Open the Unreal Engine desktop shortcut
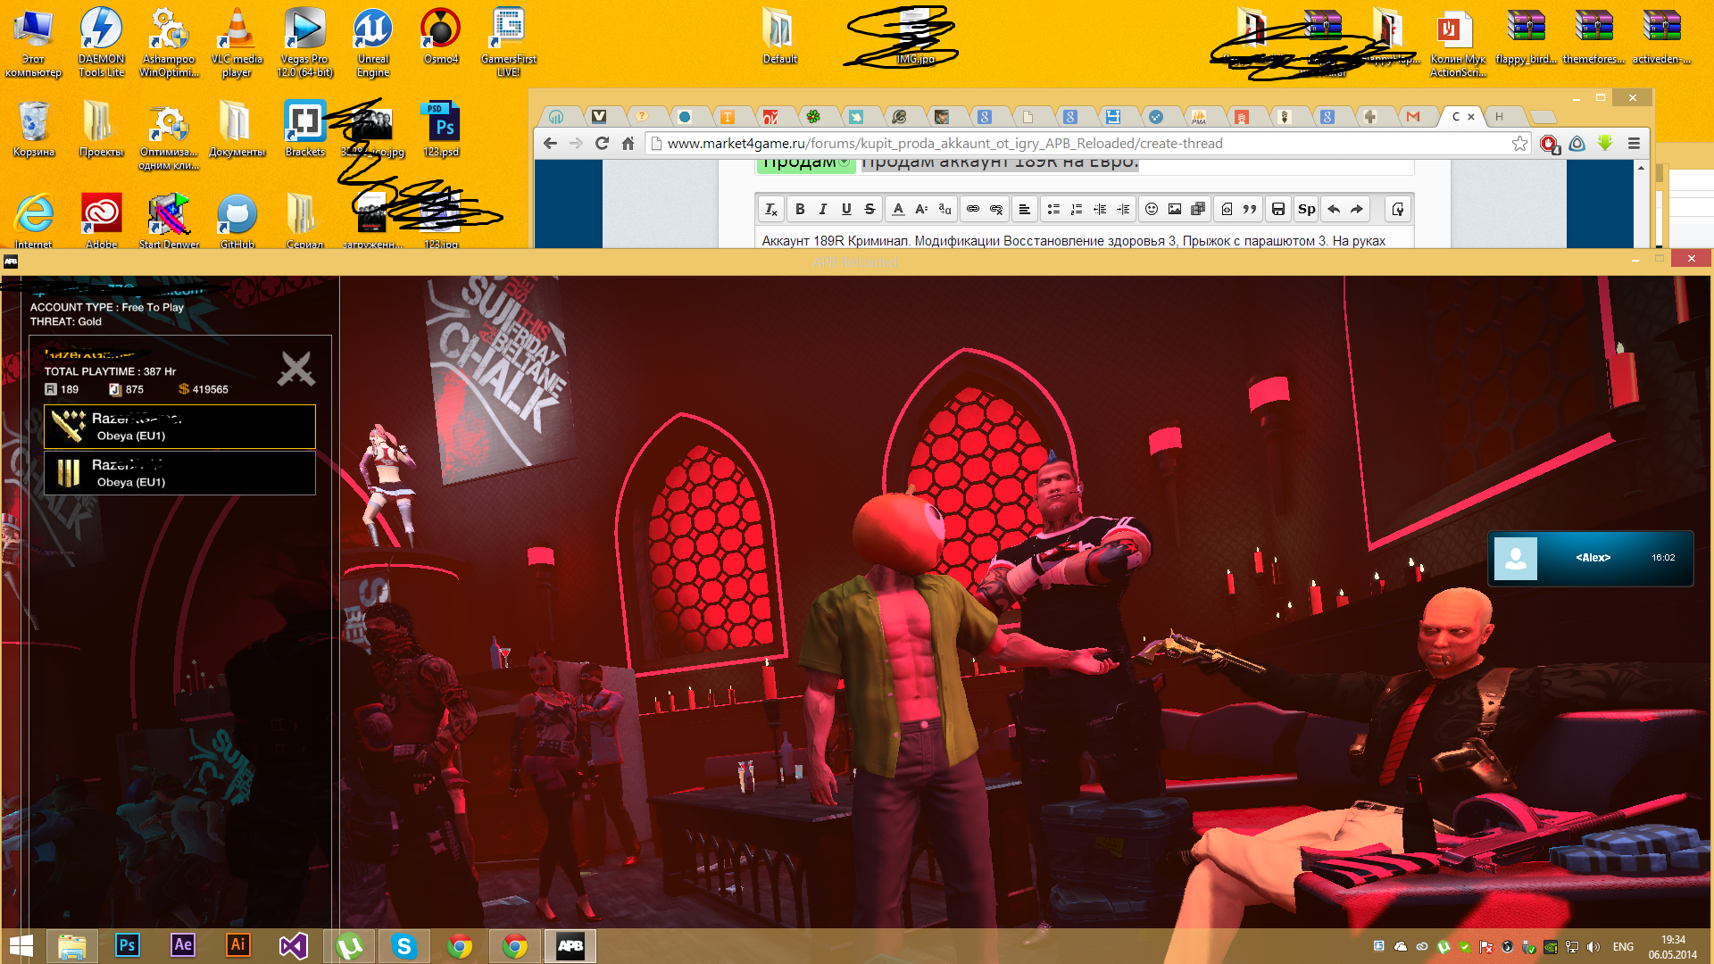The width and height of the screenshot is (1714, 964). tap(373, 42)
